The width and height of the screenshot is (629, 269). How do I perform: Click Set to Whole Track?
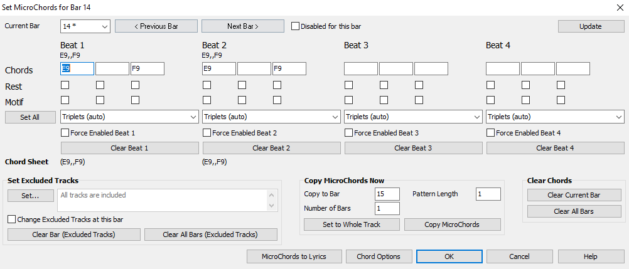click(x=352, y=224)
